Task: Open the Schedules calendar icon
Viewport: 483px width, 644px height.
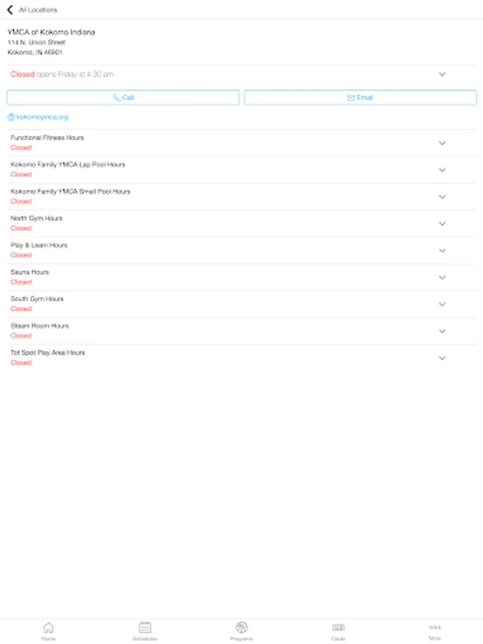Action: 145,627
